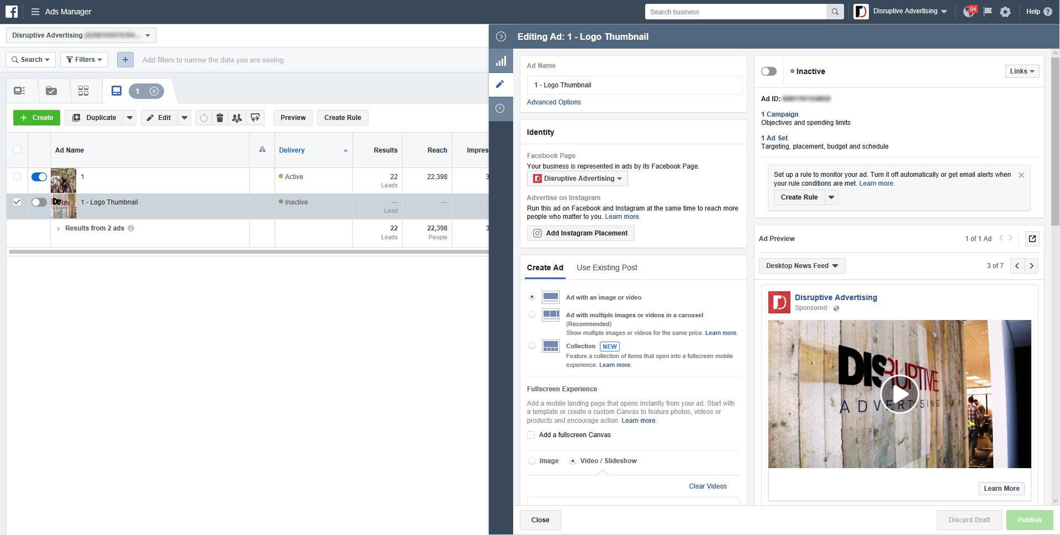
Task: Open the business account menu in top bar
Action: click(900, 12)
